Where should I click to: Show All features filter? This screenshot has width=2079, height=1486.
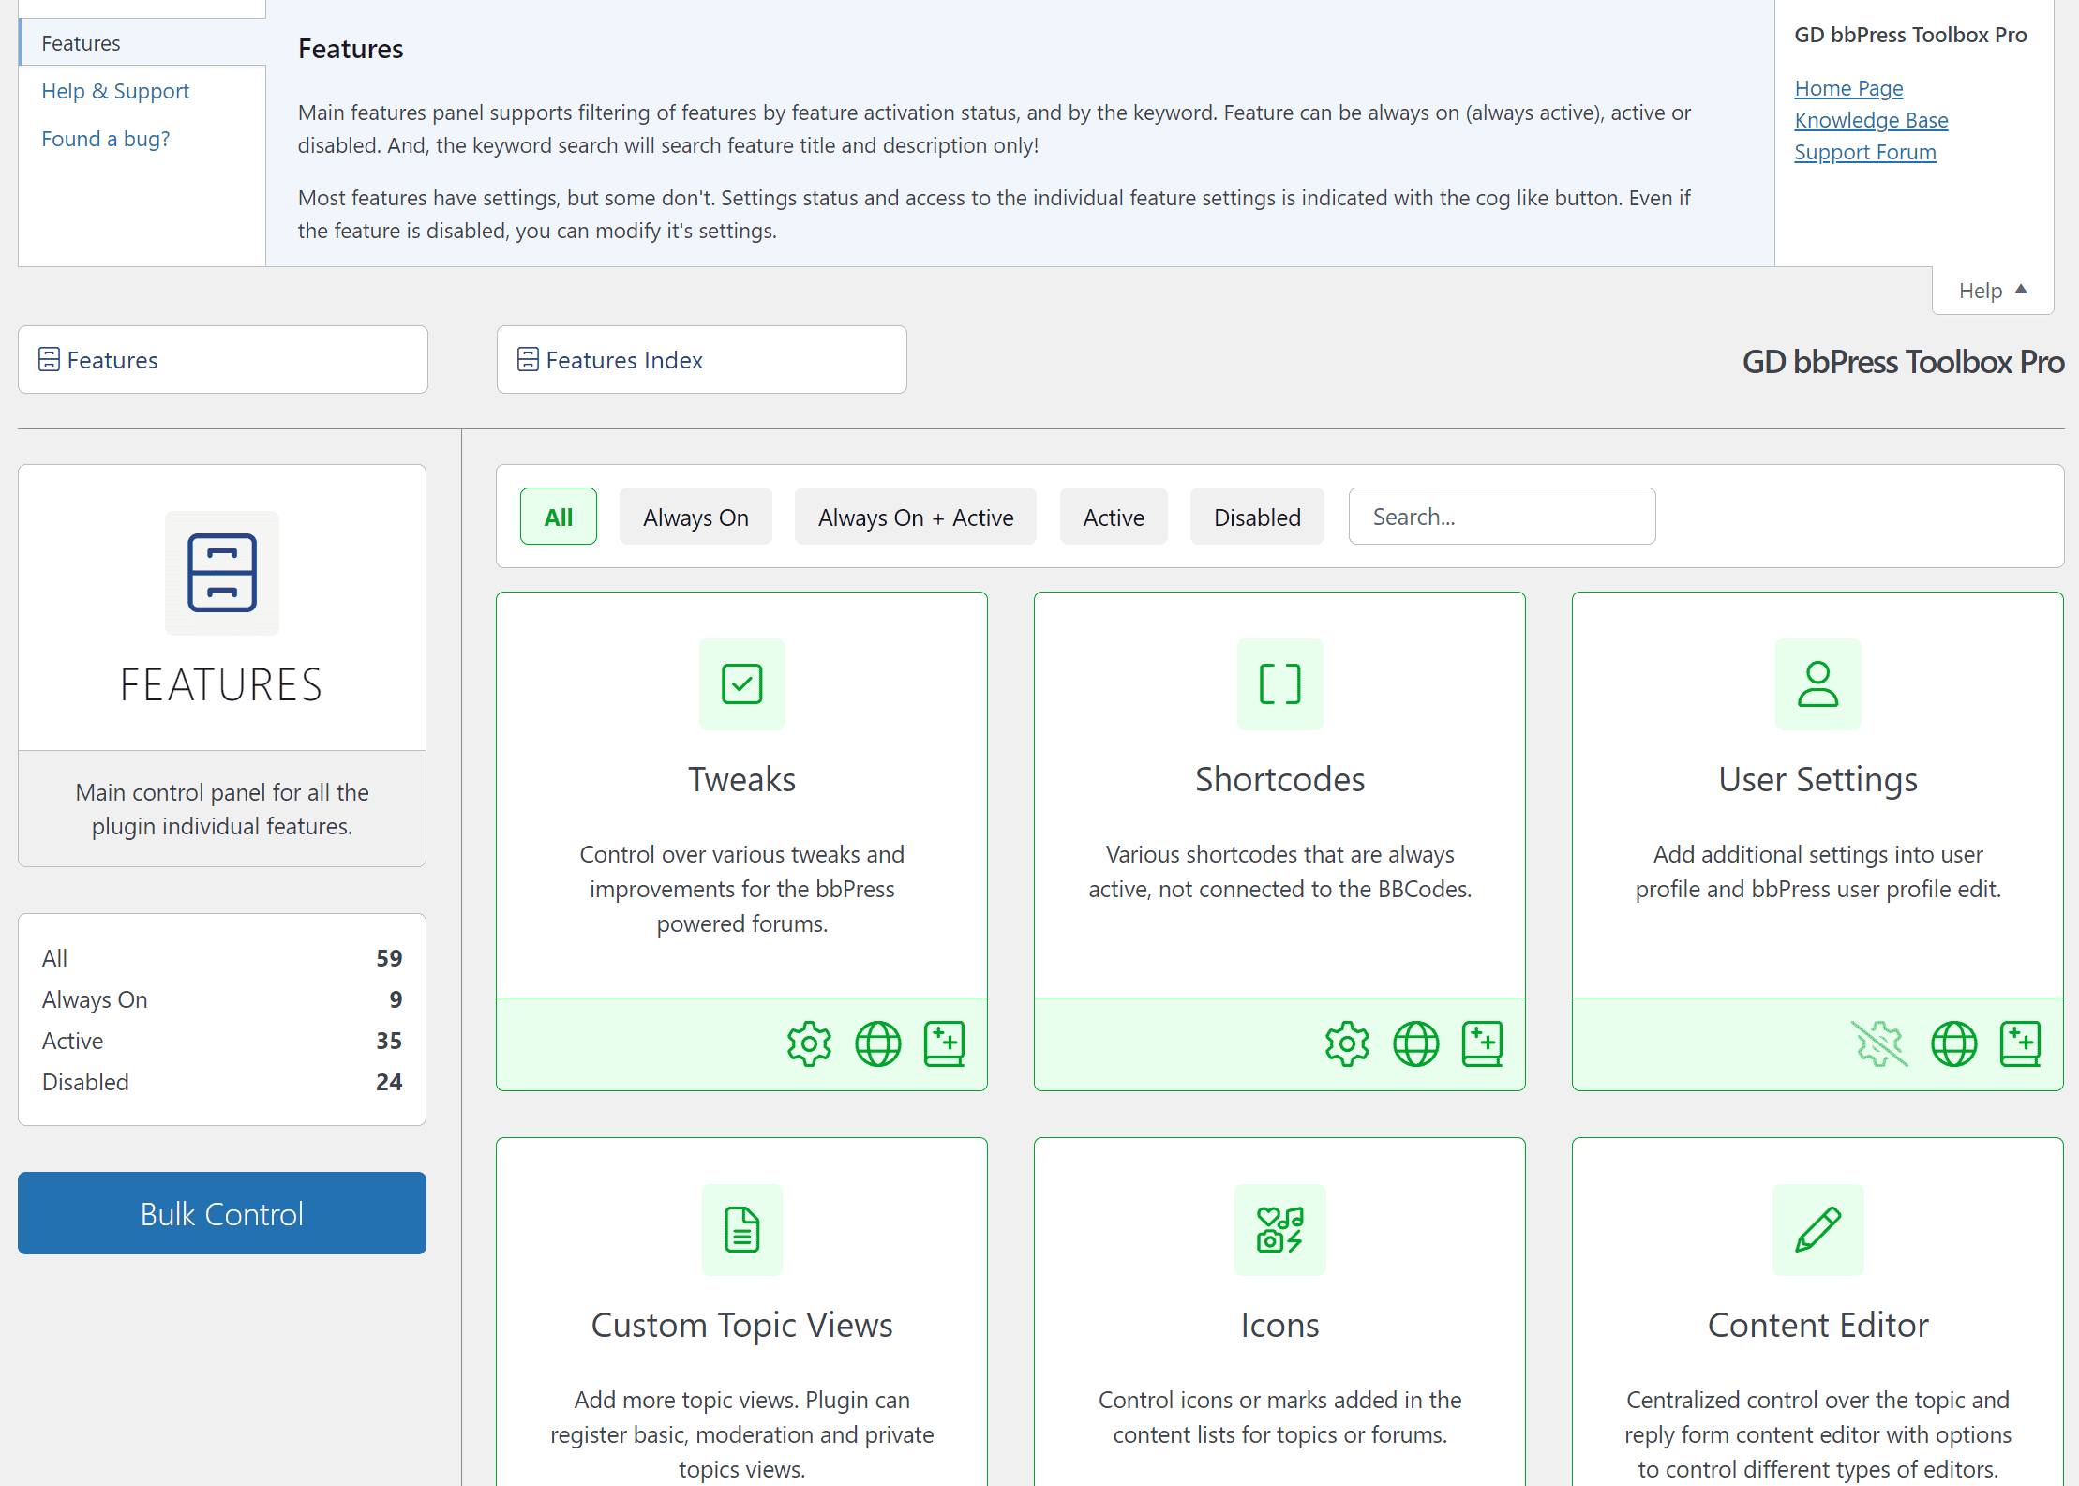tap(559, 517)
